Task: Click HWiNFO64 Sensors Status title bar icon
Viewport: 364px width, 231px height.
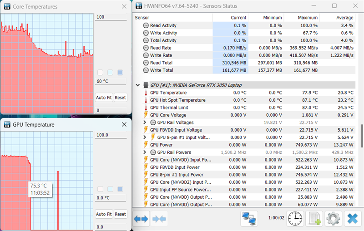Action: pyautogui.click(x=139, y=6)
